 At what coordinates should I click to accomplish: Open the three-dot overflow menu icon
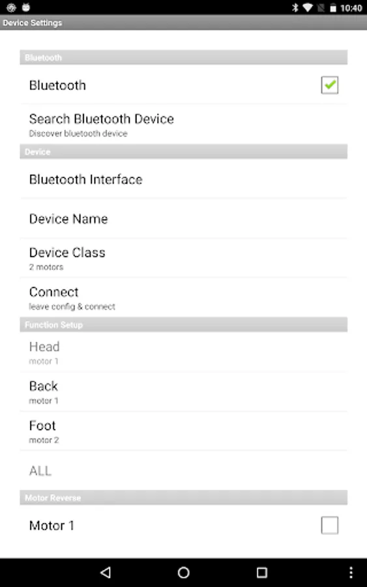pyautogui.click(x=351, y=572)
